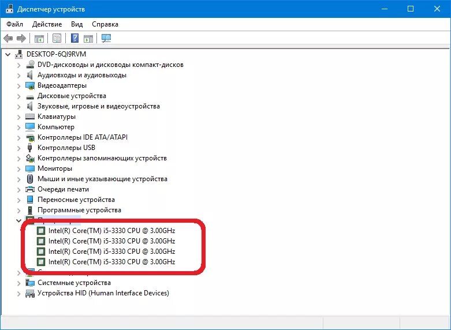Viewport: 451px width, 330px height.
Task: Collapse the DESKTOP-6QI9RVM root node chevron
Action: click(8, 54)
